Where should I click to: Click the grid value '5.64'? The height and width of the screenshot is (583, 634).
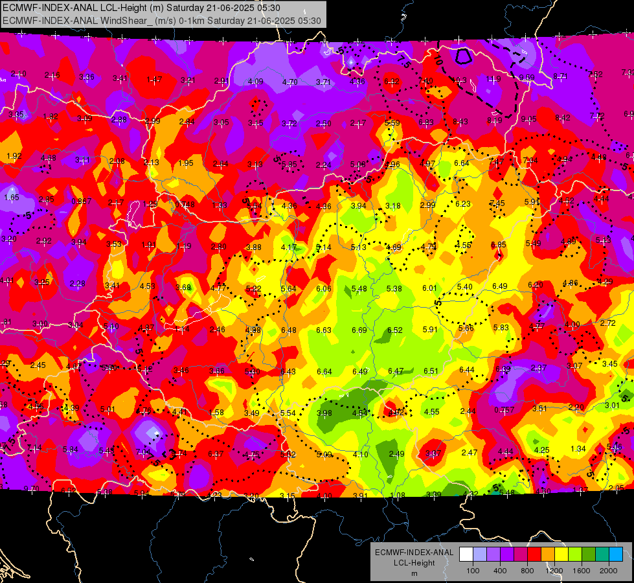tap(289, 288)
